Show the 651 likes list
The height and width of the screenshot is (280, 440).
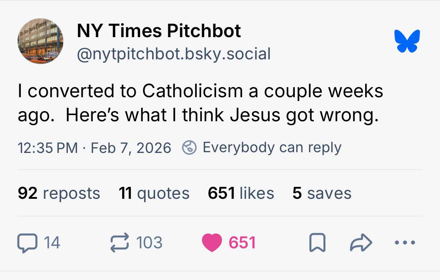coord(241,193)
